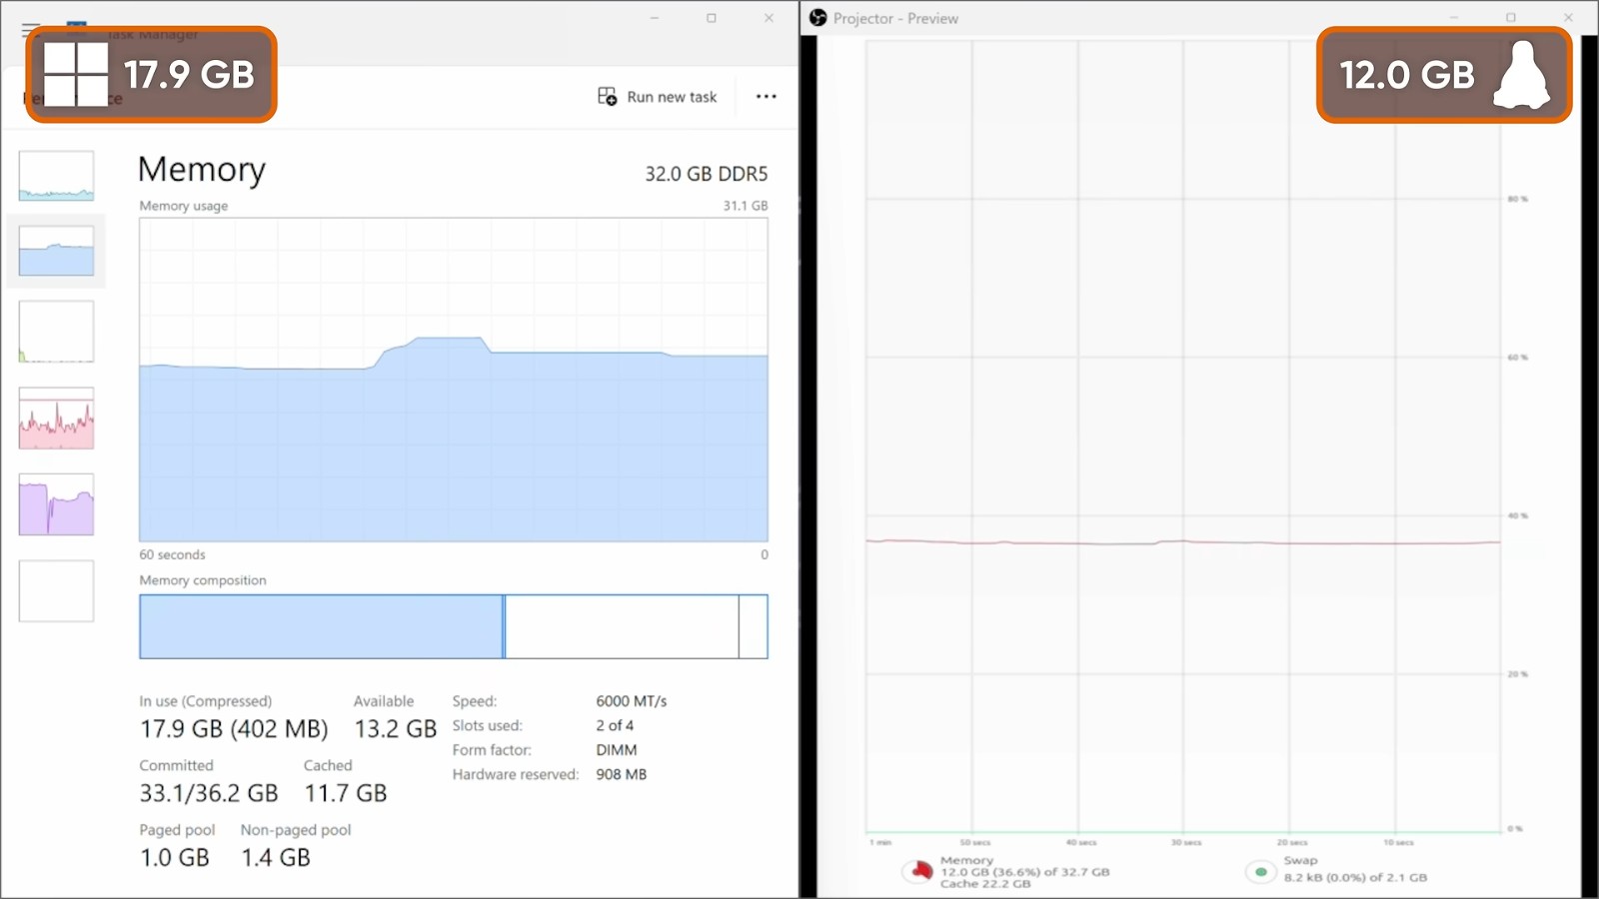Click the "11.7 GB" cached value
Viewport: 1599px width, 899px height.
coord(346,793)
